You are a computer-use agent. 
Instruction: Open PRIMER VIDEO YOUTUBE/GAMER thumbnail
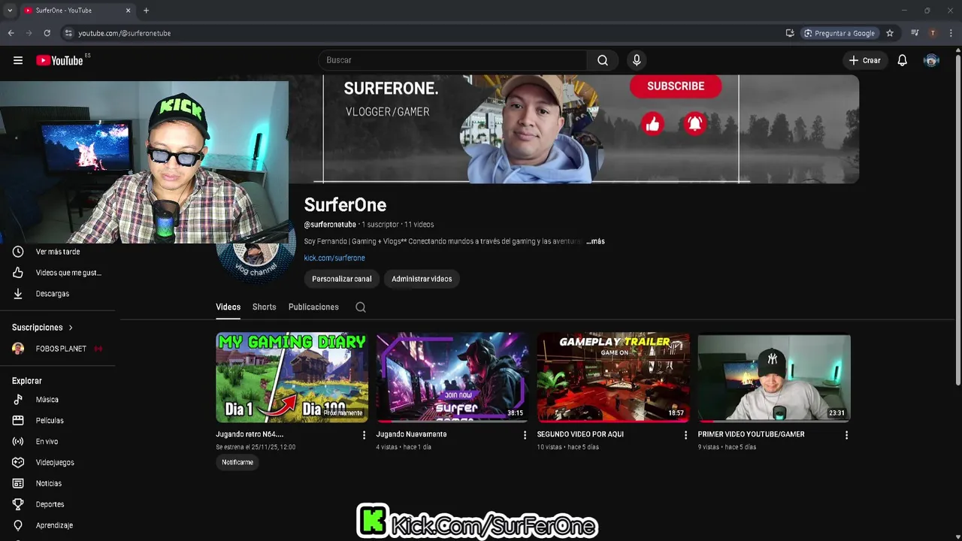coord(774,378)
